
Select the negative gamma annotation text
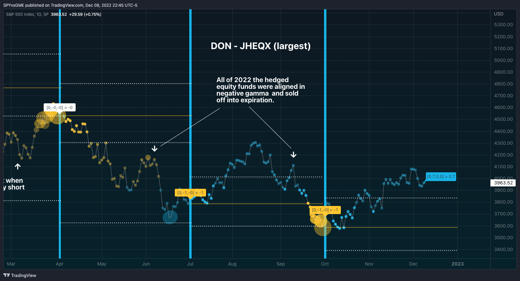[261, 90]
